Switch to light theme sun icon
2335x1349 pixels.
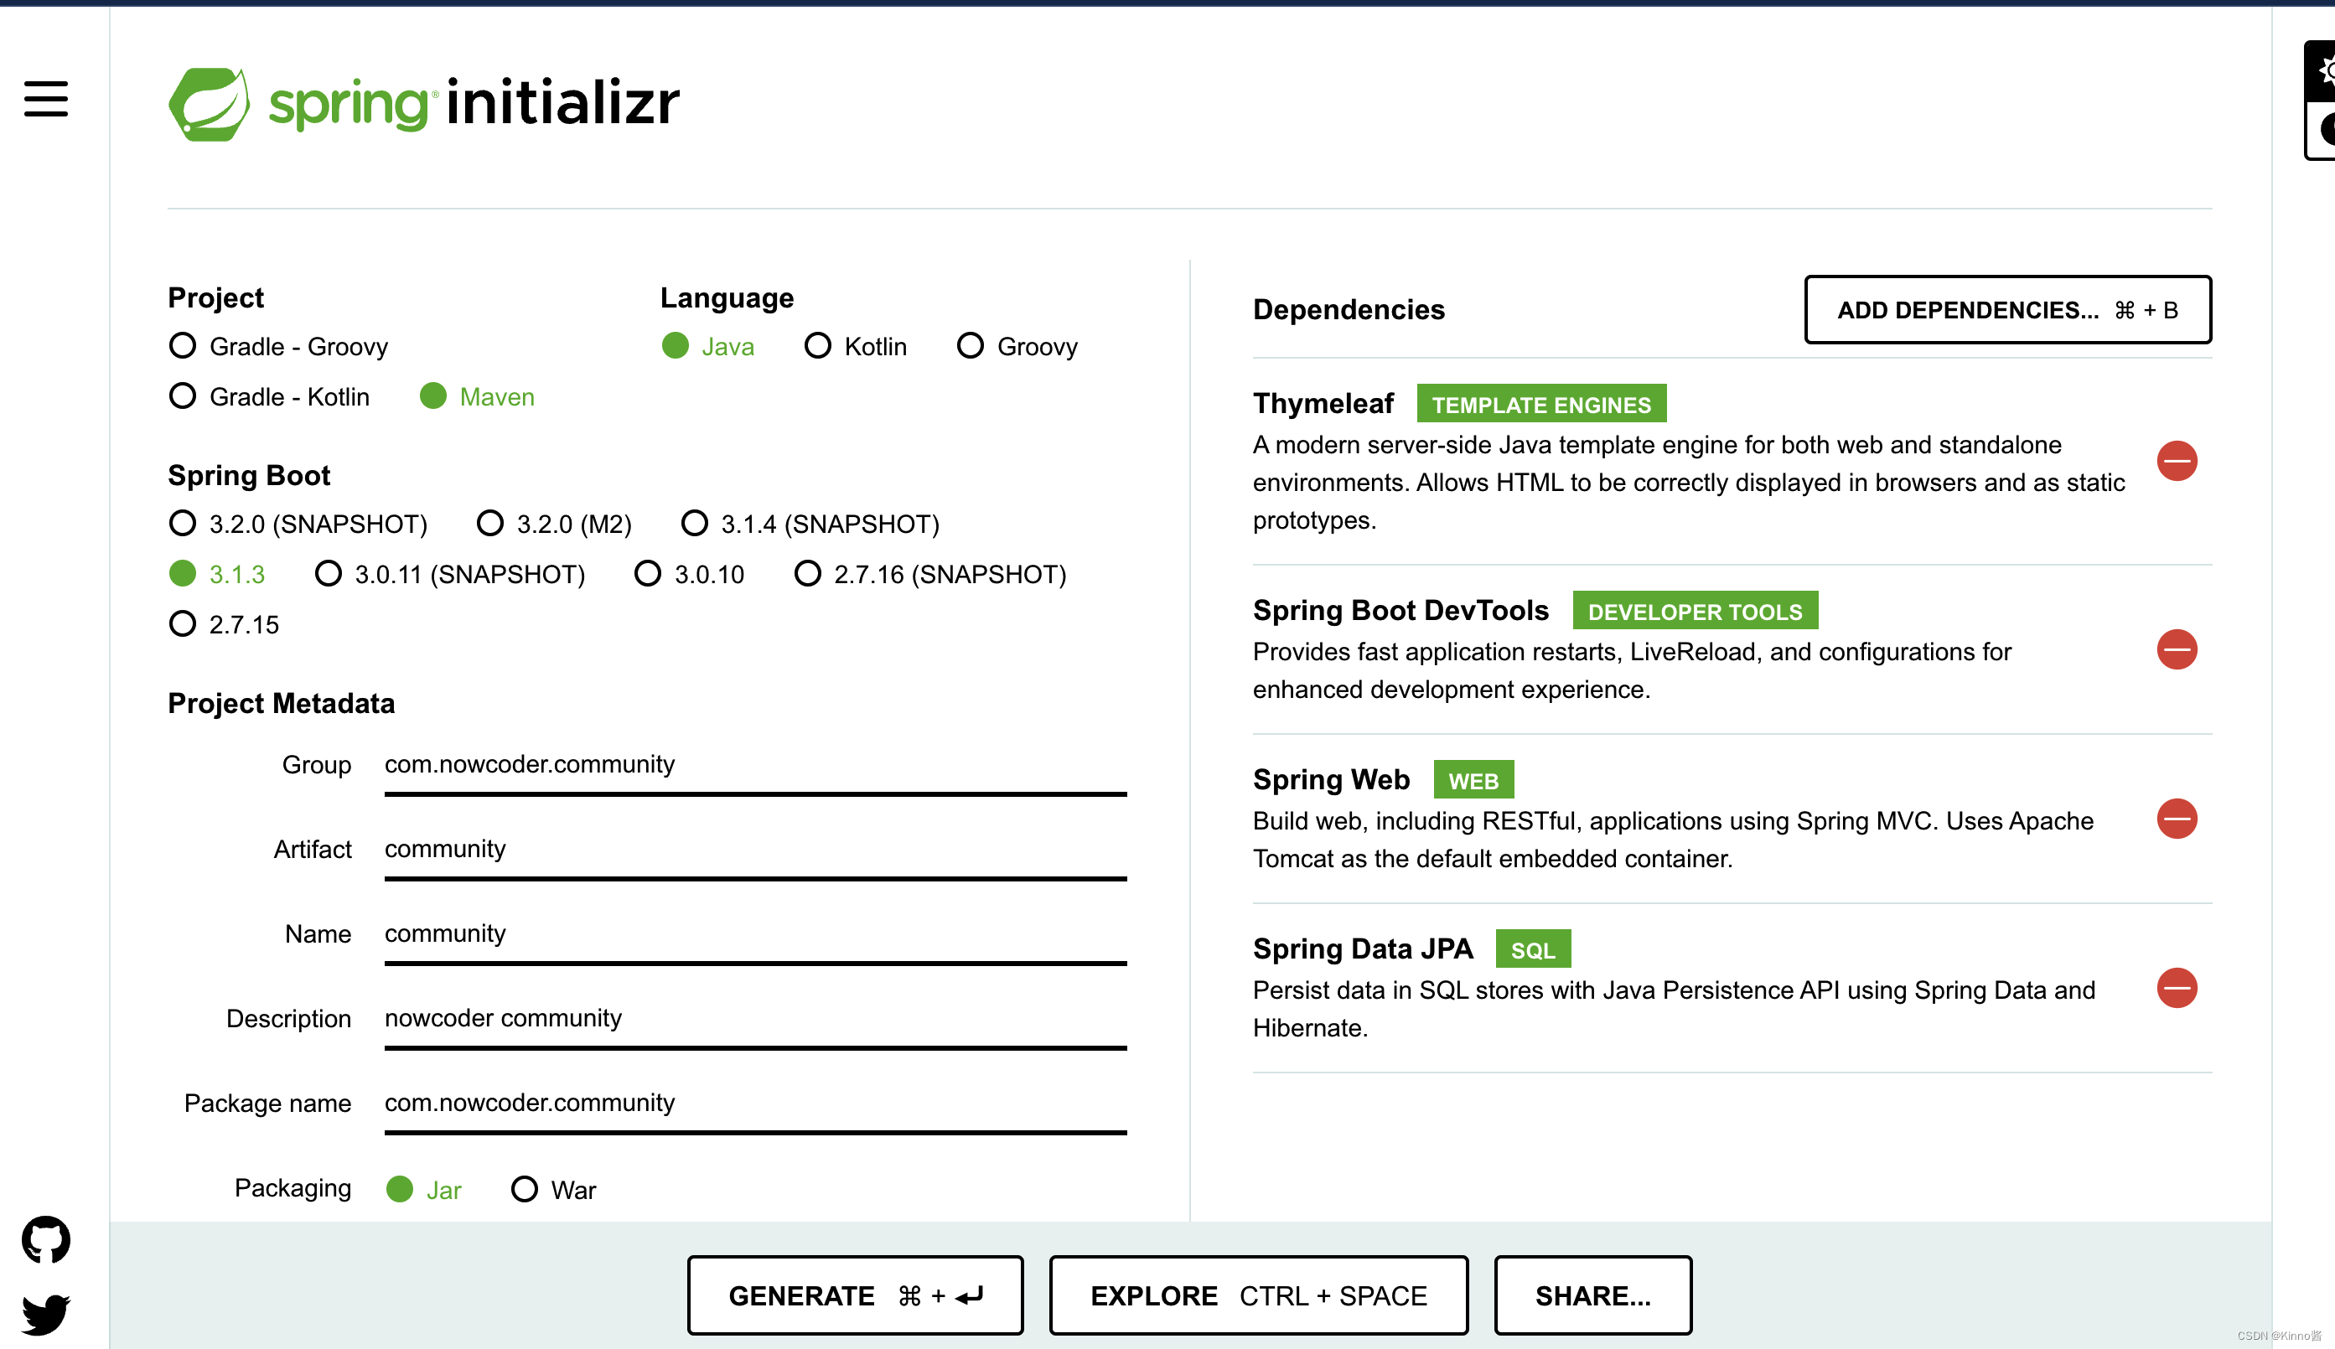click(2322, 70)
